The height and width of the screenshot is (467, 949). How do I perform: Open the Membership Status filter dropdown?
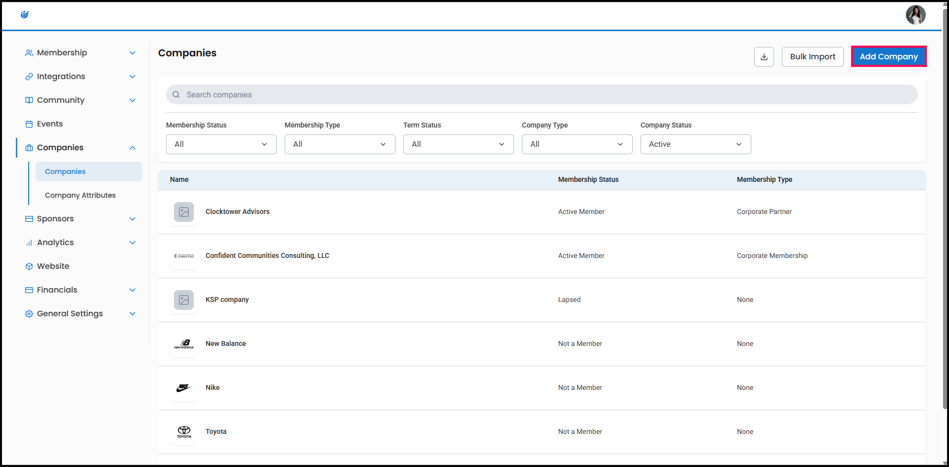(221, 144)
